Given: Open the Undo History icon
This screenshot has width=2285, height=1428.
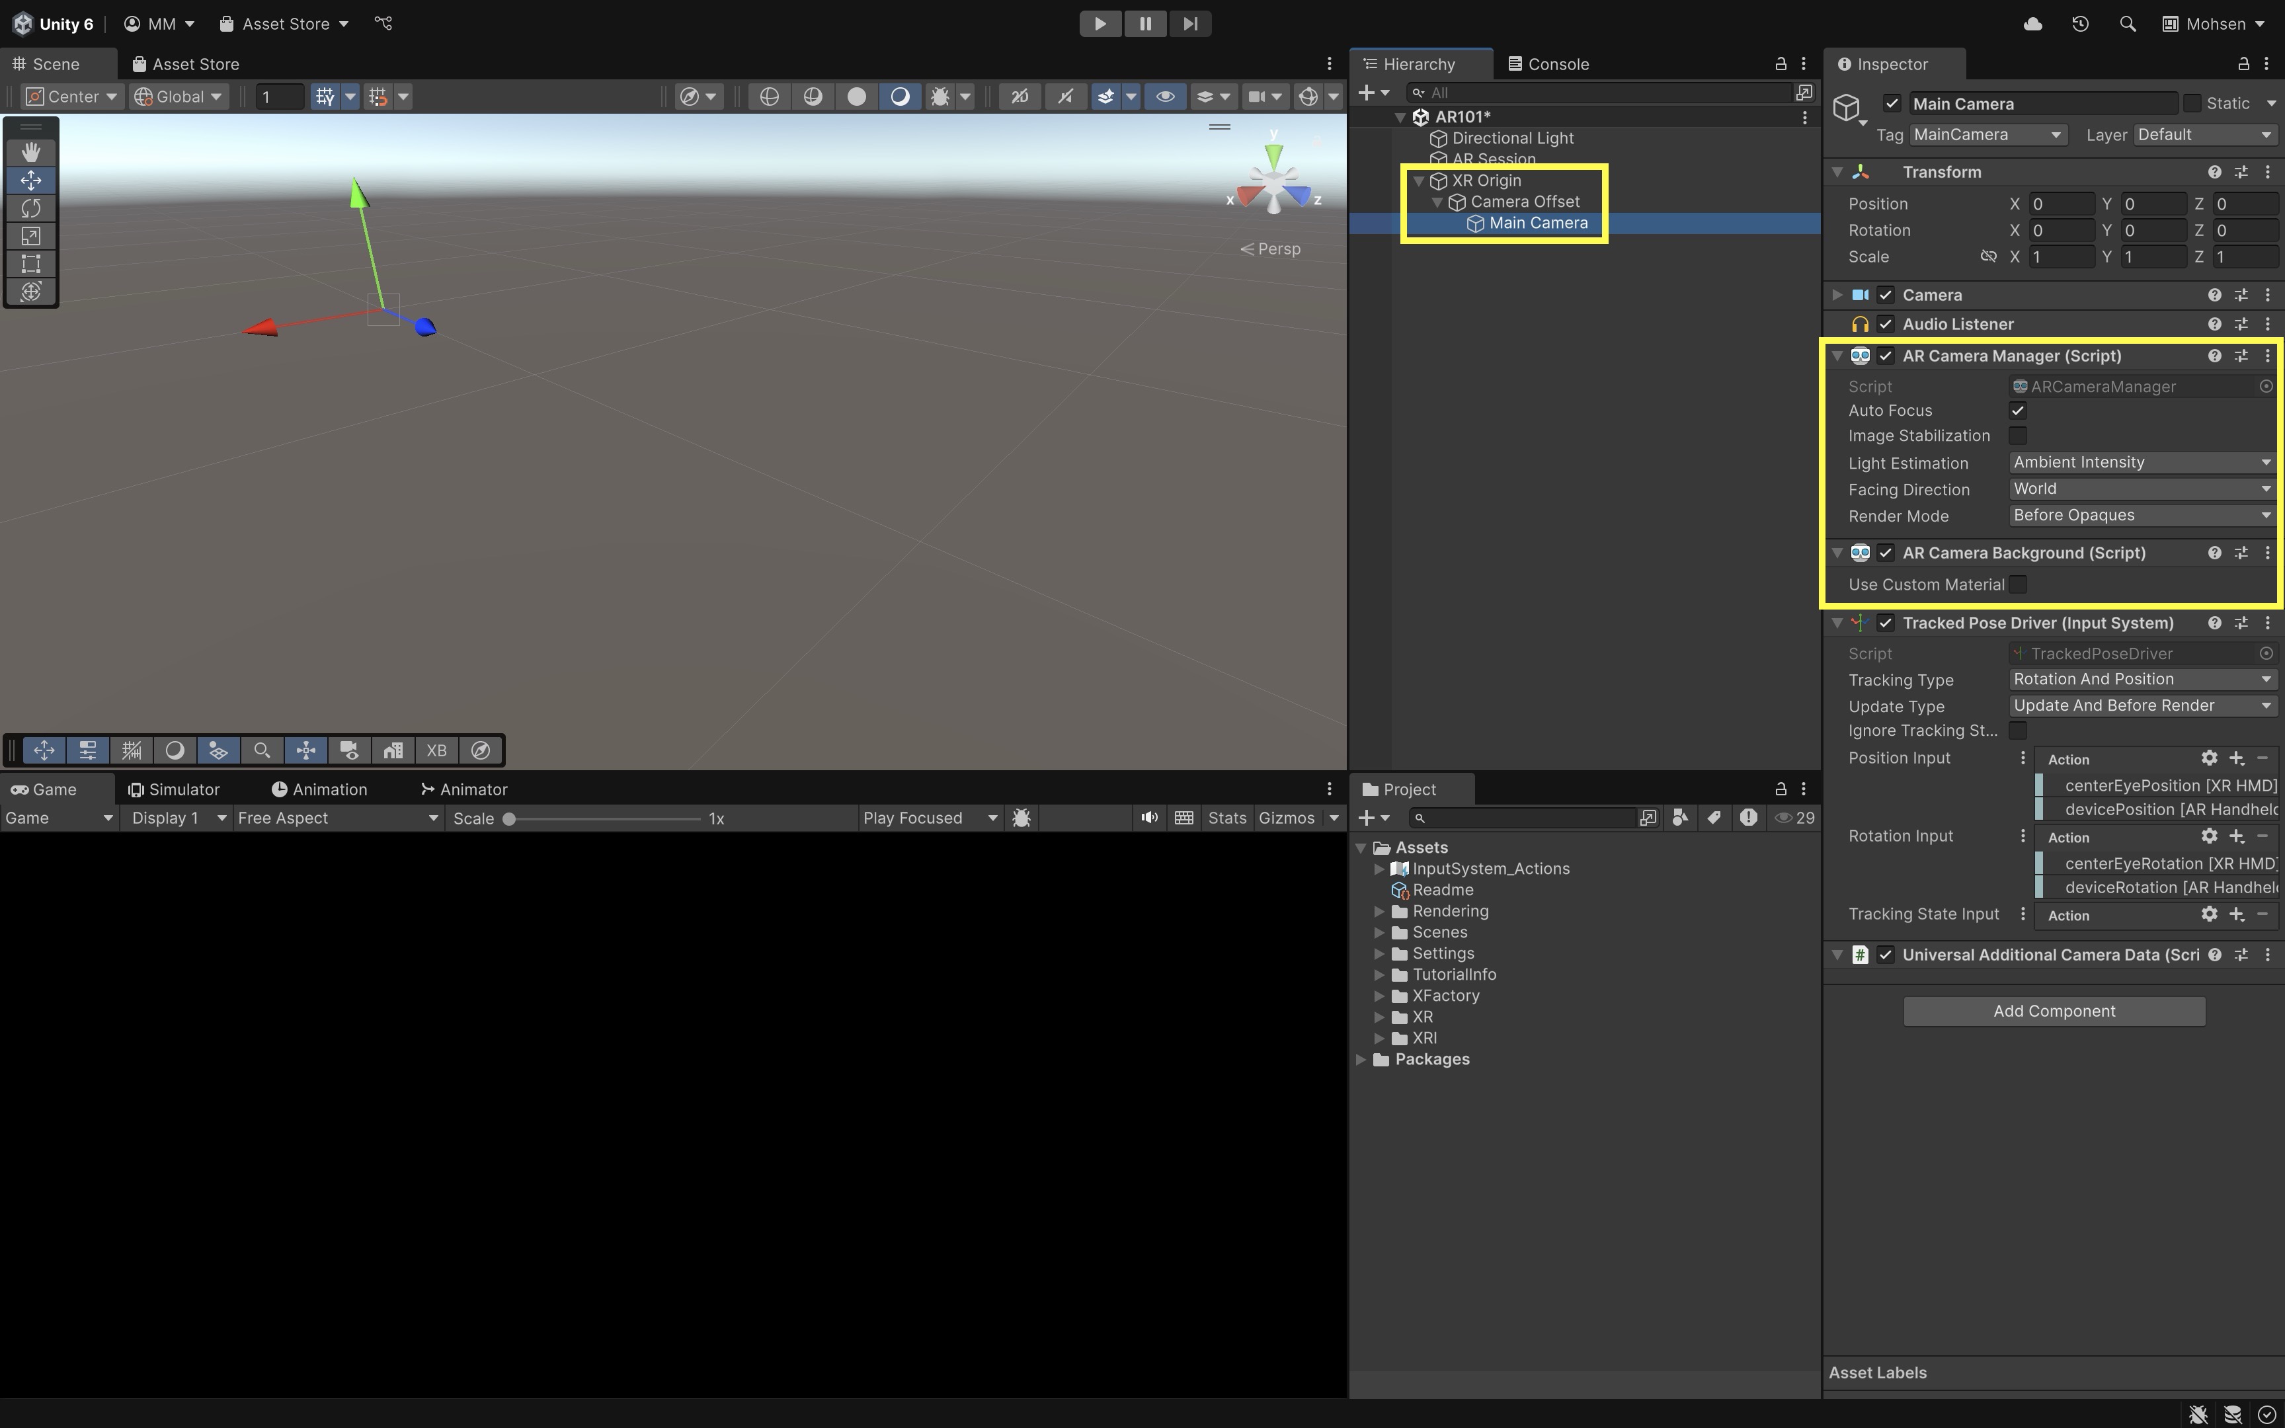Looking at the screenshot, I should coord(2080,24).
